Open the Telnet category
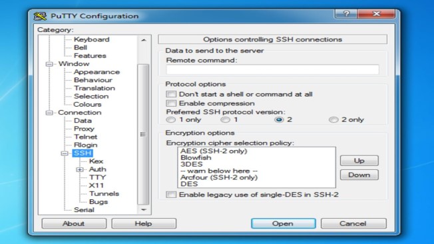434x244 pixels. (x=85, y=137)
